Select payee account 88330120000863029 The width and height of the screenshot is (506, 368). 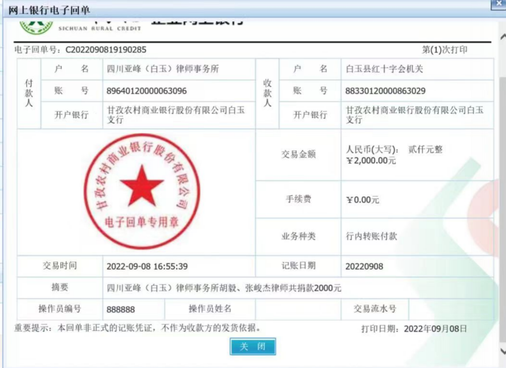(385, 91)
